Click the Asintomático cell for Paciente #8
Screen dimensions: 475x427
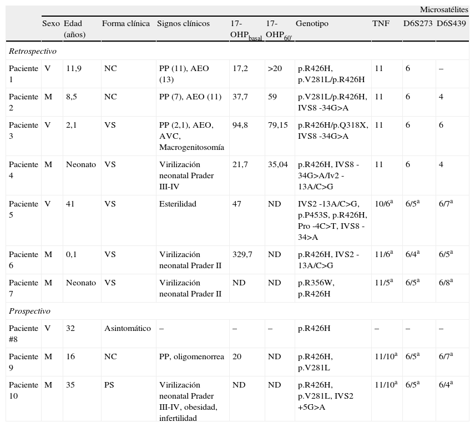tap(127, 328)
